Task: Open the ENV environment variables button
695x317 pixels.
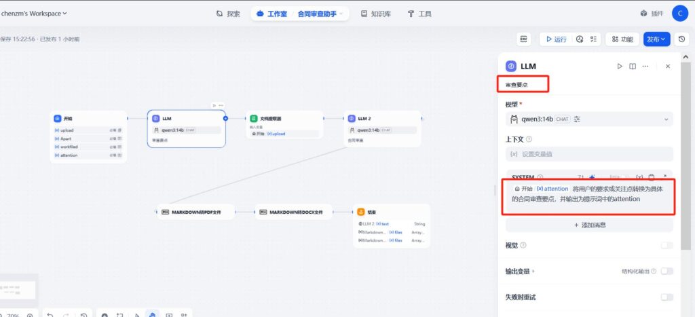Action: 523,39
